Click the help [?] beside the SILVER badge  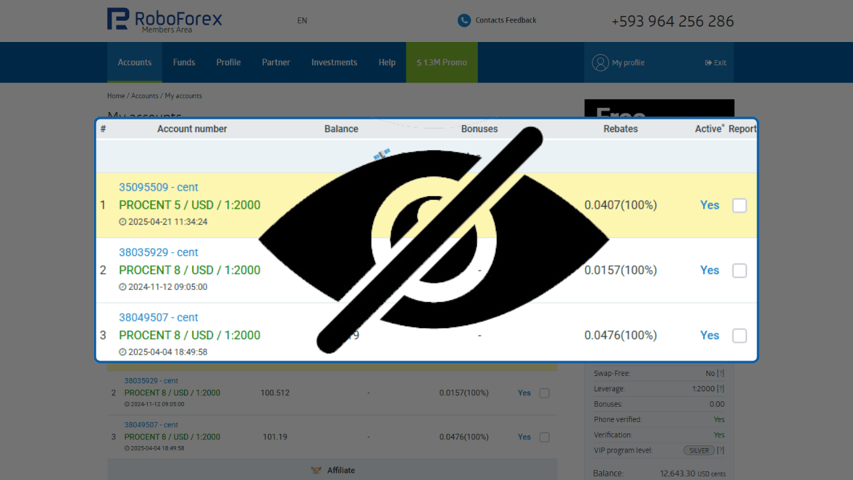click(x=720, y=451)
